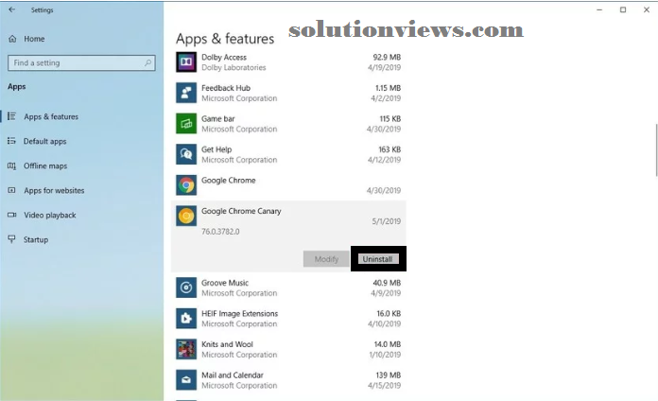This screenshot has height=401, width=658.
Task: Click the 139 MB size value
Action: tap(389, 375)
